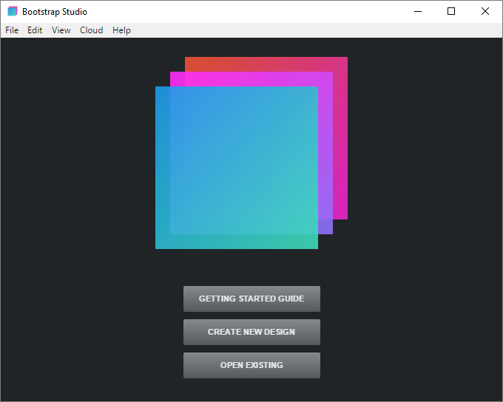Open the Edit menu
Viewport: 503px width, 402px height.
35,30
